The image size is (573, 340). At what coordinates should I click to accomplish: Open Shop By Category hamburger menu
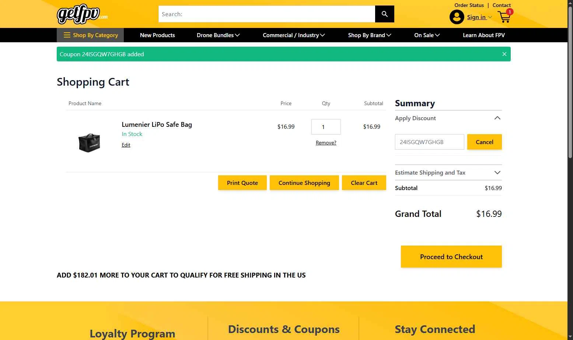[x=90, y=35]
